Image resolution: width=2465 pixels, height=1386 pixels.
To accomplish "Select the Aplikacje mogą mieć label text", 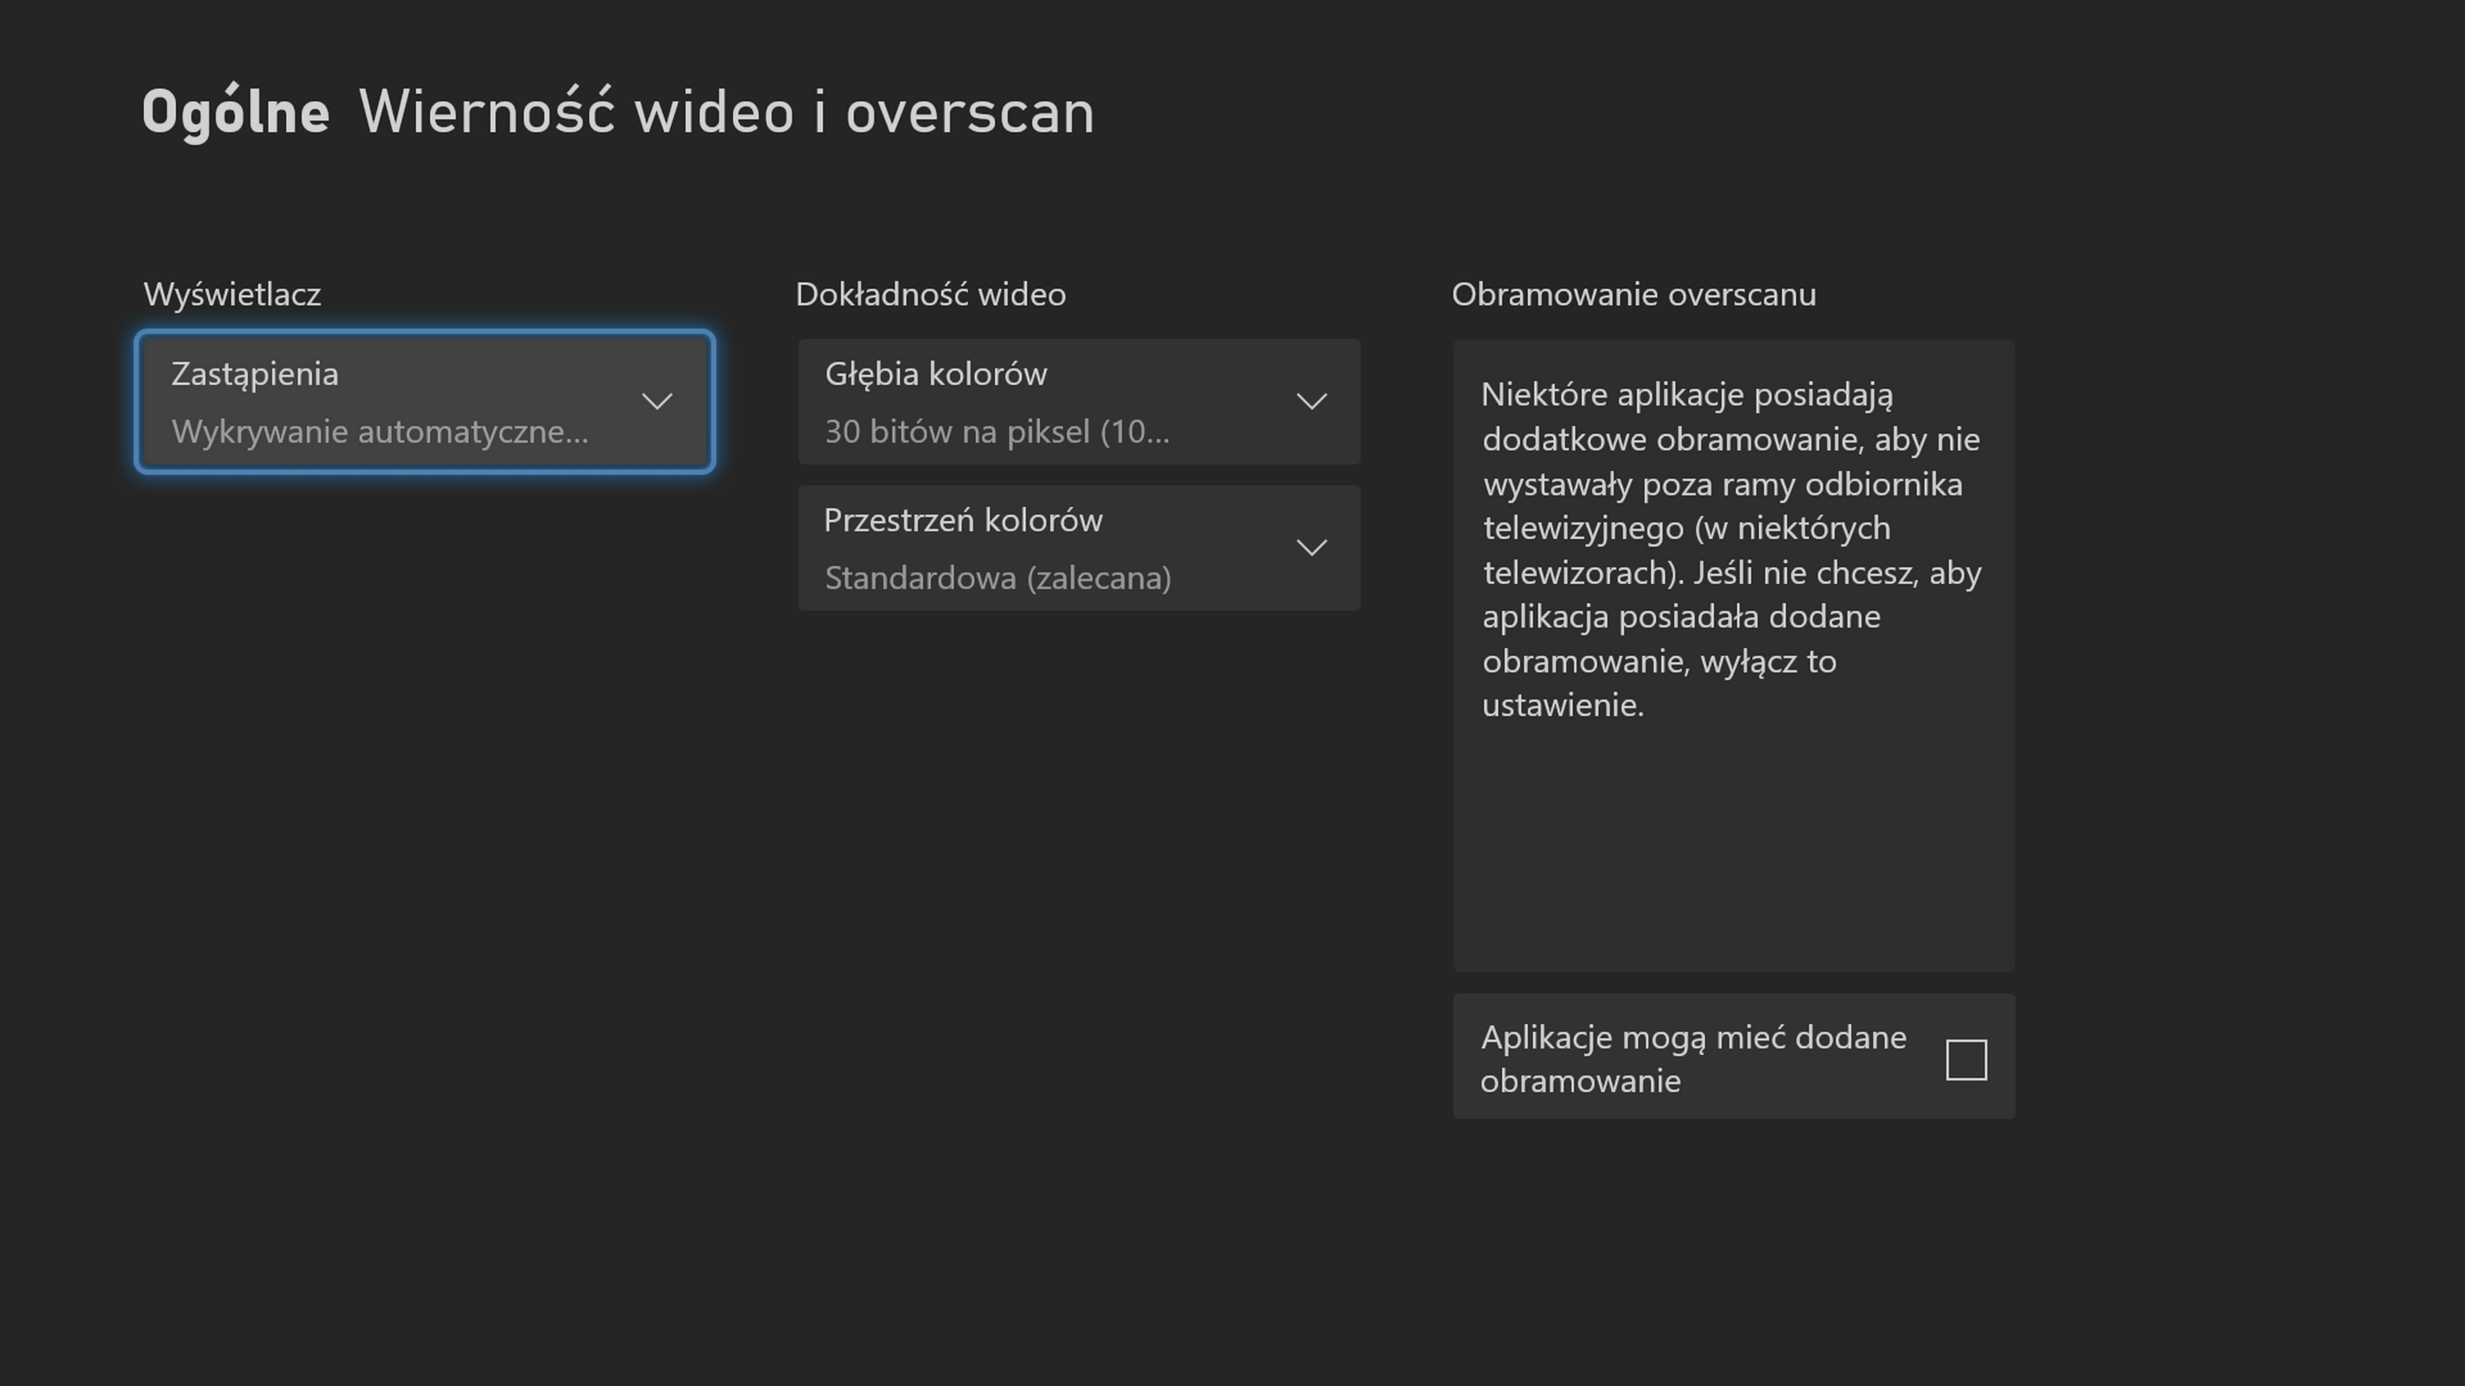I will pyautogui.click(x=1693, y=1058).
